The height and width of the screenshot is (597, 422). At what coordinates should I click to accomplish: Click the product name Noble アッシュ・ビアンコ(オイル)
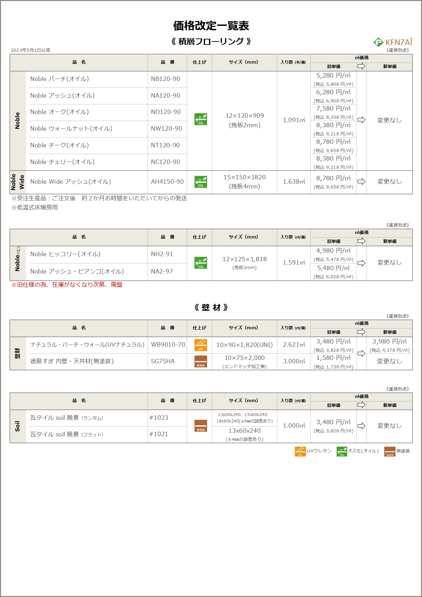(x=77, y=271)
